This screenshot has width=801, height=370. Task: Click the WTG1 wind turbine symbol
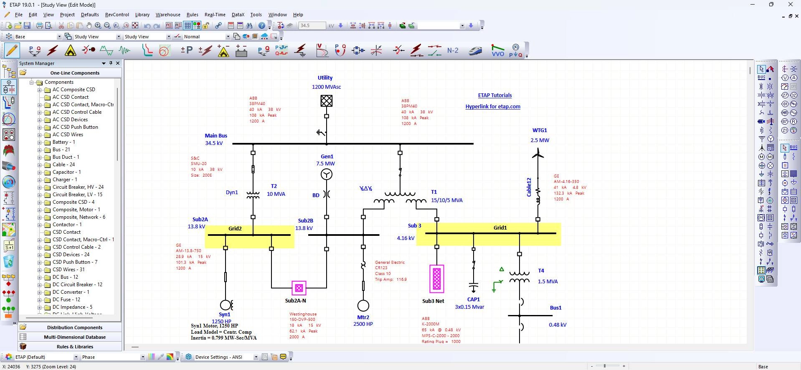538,155
